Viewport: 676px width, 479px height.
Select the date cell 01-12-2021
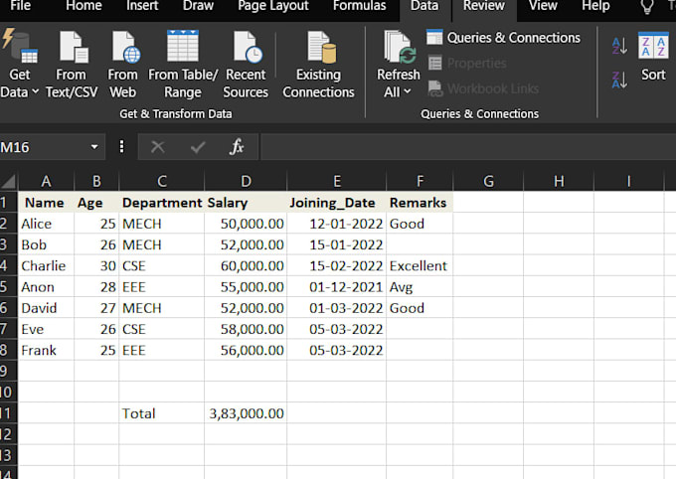tap(337, 287)
